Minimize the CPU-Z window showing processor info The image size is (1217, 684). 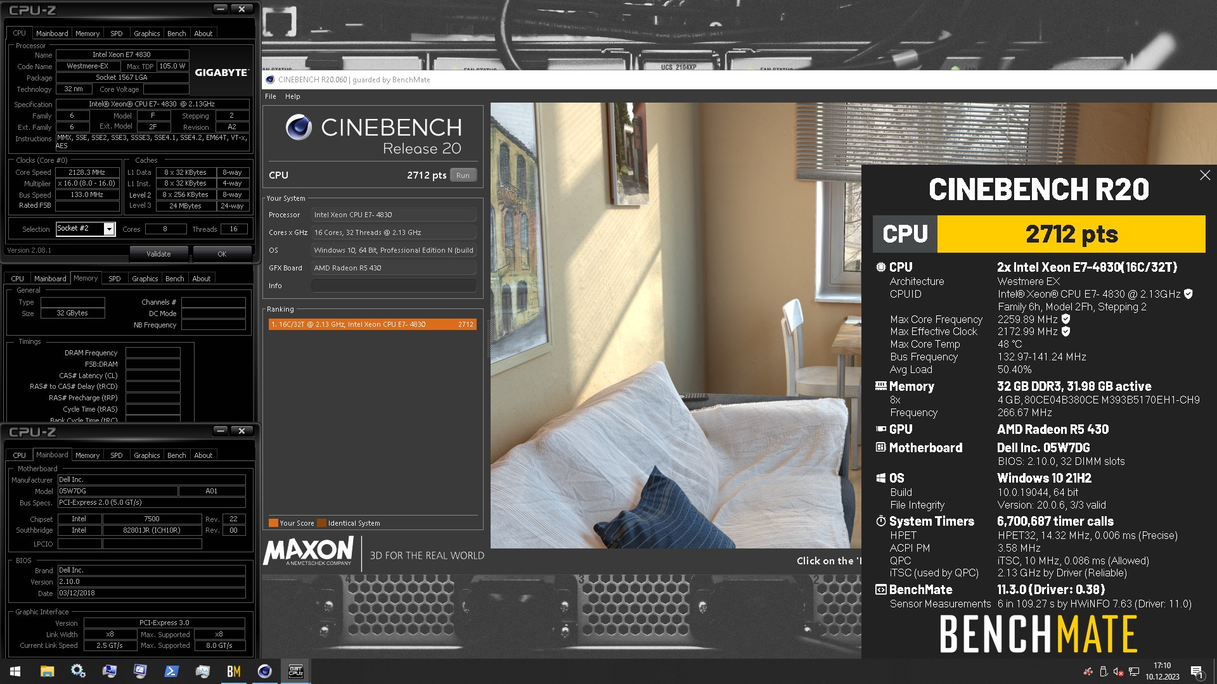220,8
